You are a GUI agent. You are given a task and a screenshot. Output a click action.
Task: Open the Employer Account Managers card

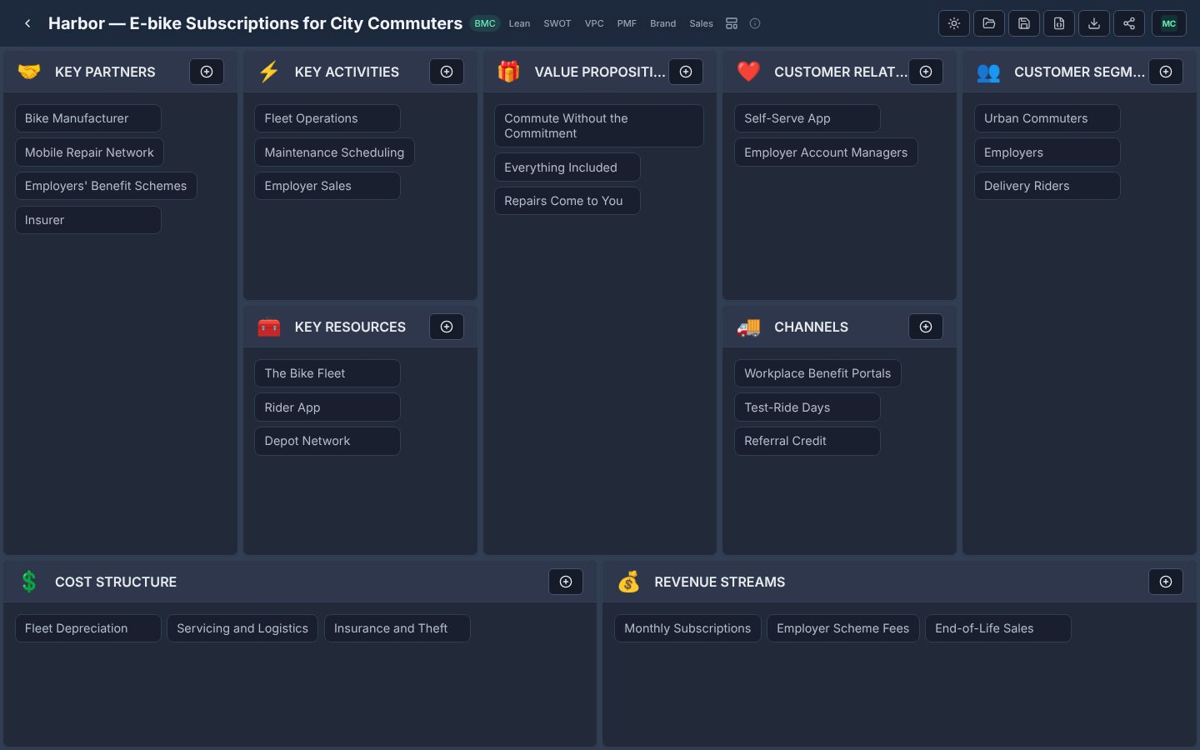(x=826, y=152)
